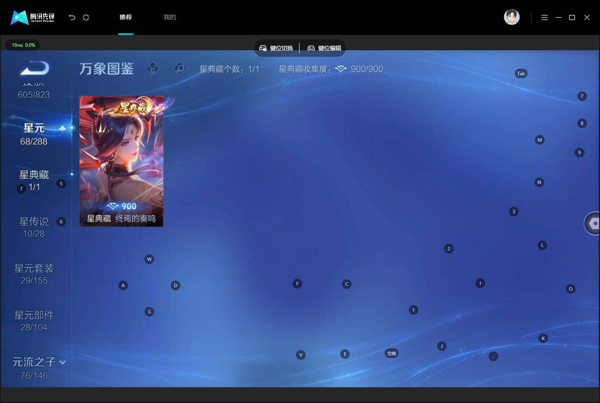Click the 空格 key mapping marker

click(392, 353)
